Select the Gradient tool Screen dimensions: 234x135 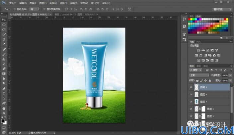(x=4, y=74)
